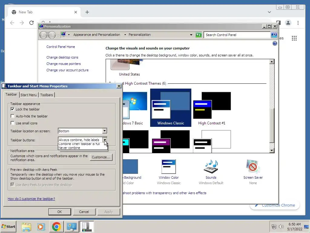Switch to the Toolbars tab
This screenshot has height=233, width=310.
coord(47,95)
